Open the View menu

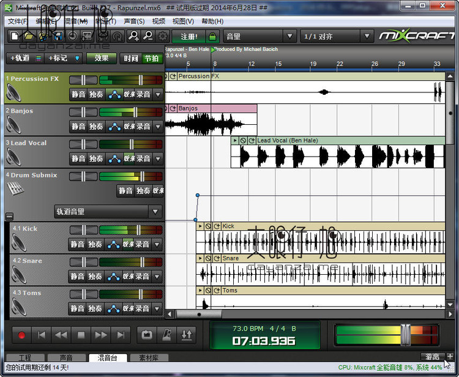point(183,21)
